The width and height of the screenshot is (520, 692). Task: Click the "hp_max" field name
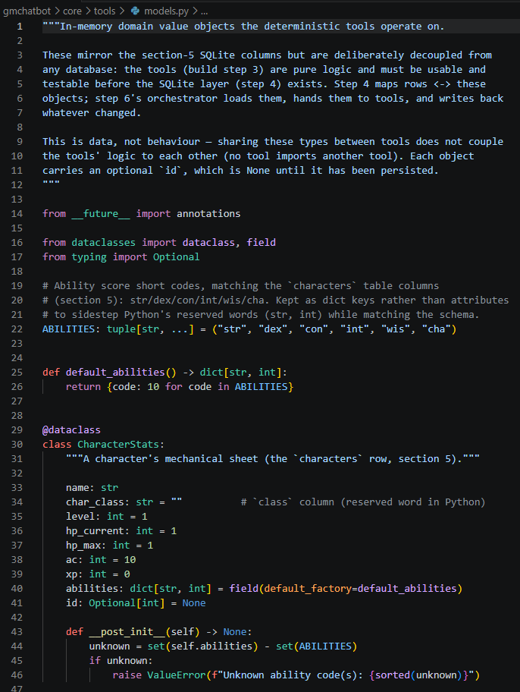coord(83,546)
